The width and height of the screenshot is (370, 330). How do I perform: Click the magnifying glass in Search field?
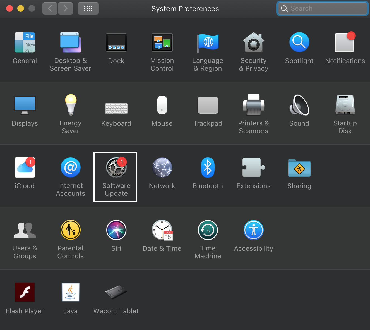coord(284,9)
